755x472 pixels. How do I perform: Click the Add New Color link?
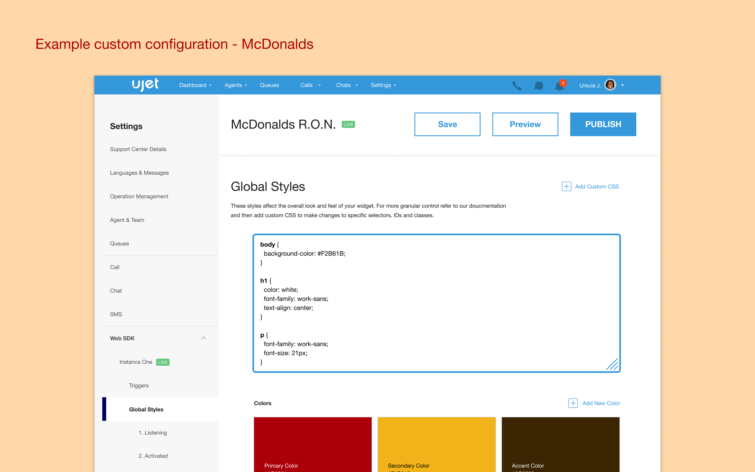[601, 403]
